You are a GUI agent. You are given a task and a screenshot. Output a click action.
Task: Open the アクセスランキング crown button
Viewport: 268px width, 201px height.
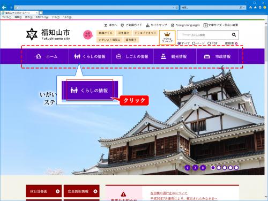tap(167, 37)
